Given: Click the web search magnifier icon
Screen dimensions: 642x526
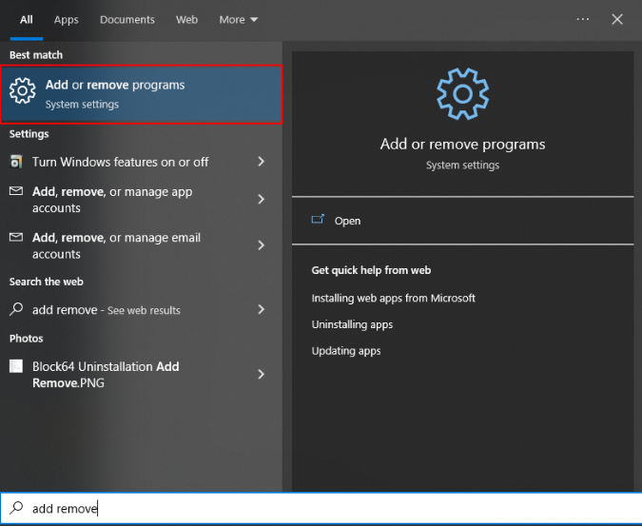Looking at the screenshot, I should 16,309.
